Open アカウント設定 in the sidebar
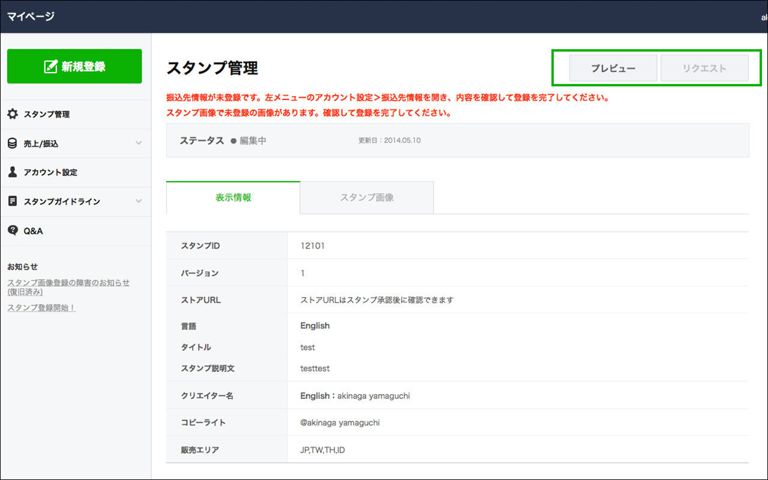Screen dimensions: 768x480 [76, 172]
